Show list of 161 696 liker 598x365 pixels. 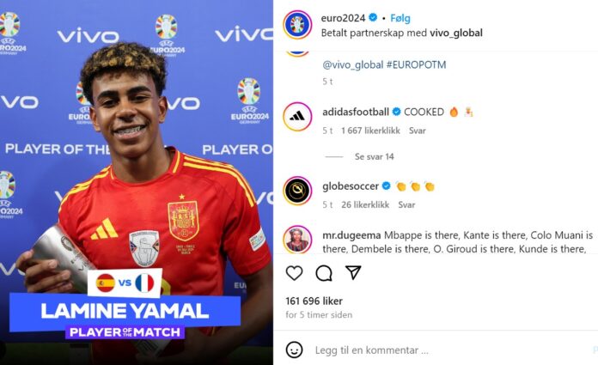314,301
